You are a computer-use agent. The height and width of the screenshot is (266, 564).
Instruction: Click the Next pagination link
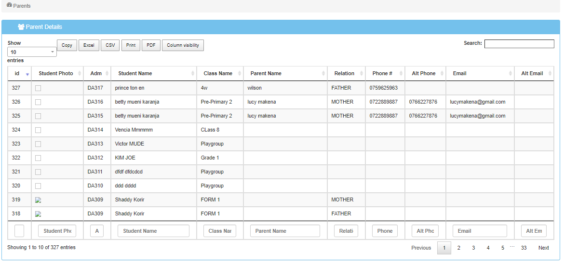(x=543, y=248)
